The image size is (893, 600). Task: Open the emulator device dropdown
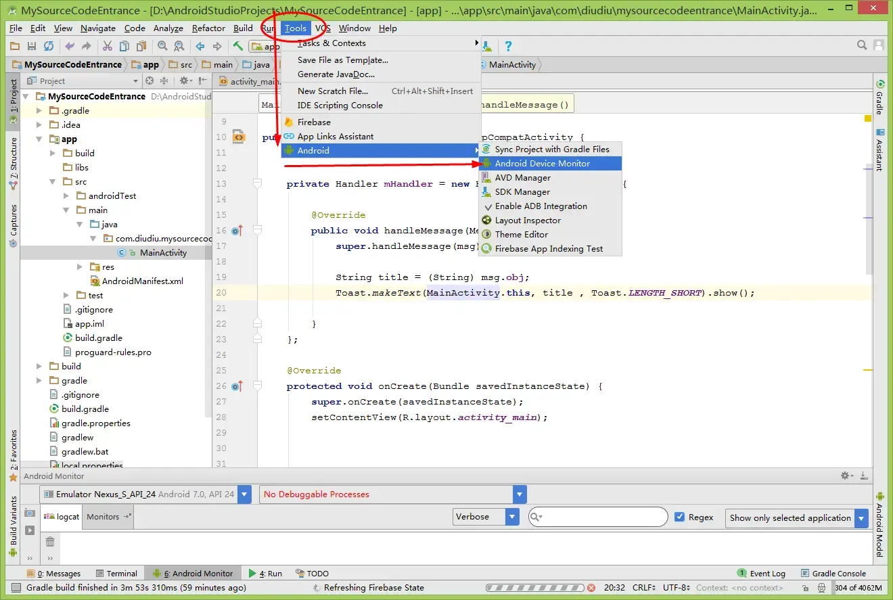click(x=245, y=494)
